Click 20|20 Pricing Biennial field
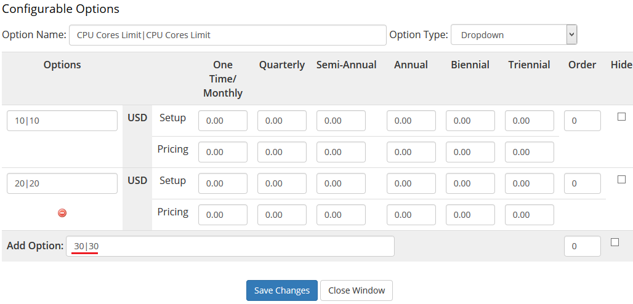This screenshot has height=304, width=633. (470, 215)
